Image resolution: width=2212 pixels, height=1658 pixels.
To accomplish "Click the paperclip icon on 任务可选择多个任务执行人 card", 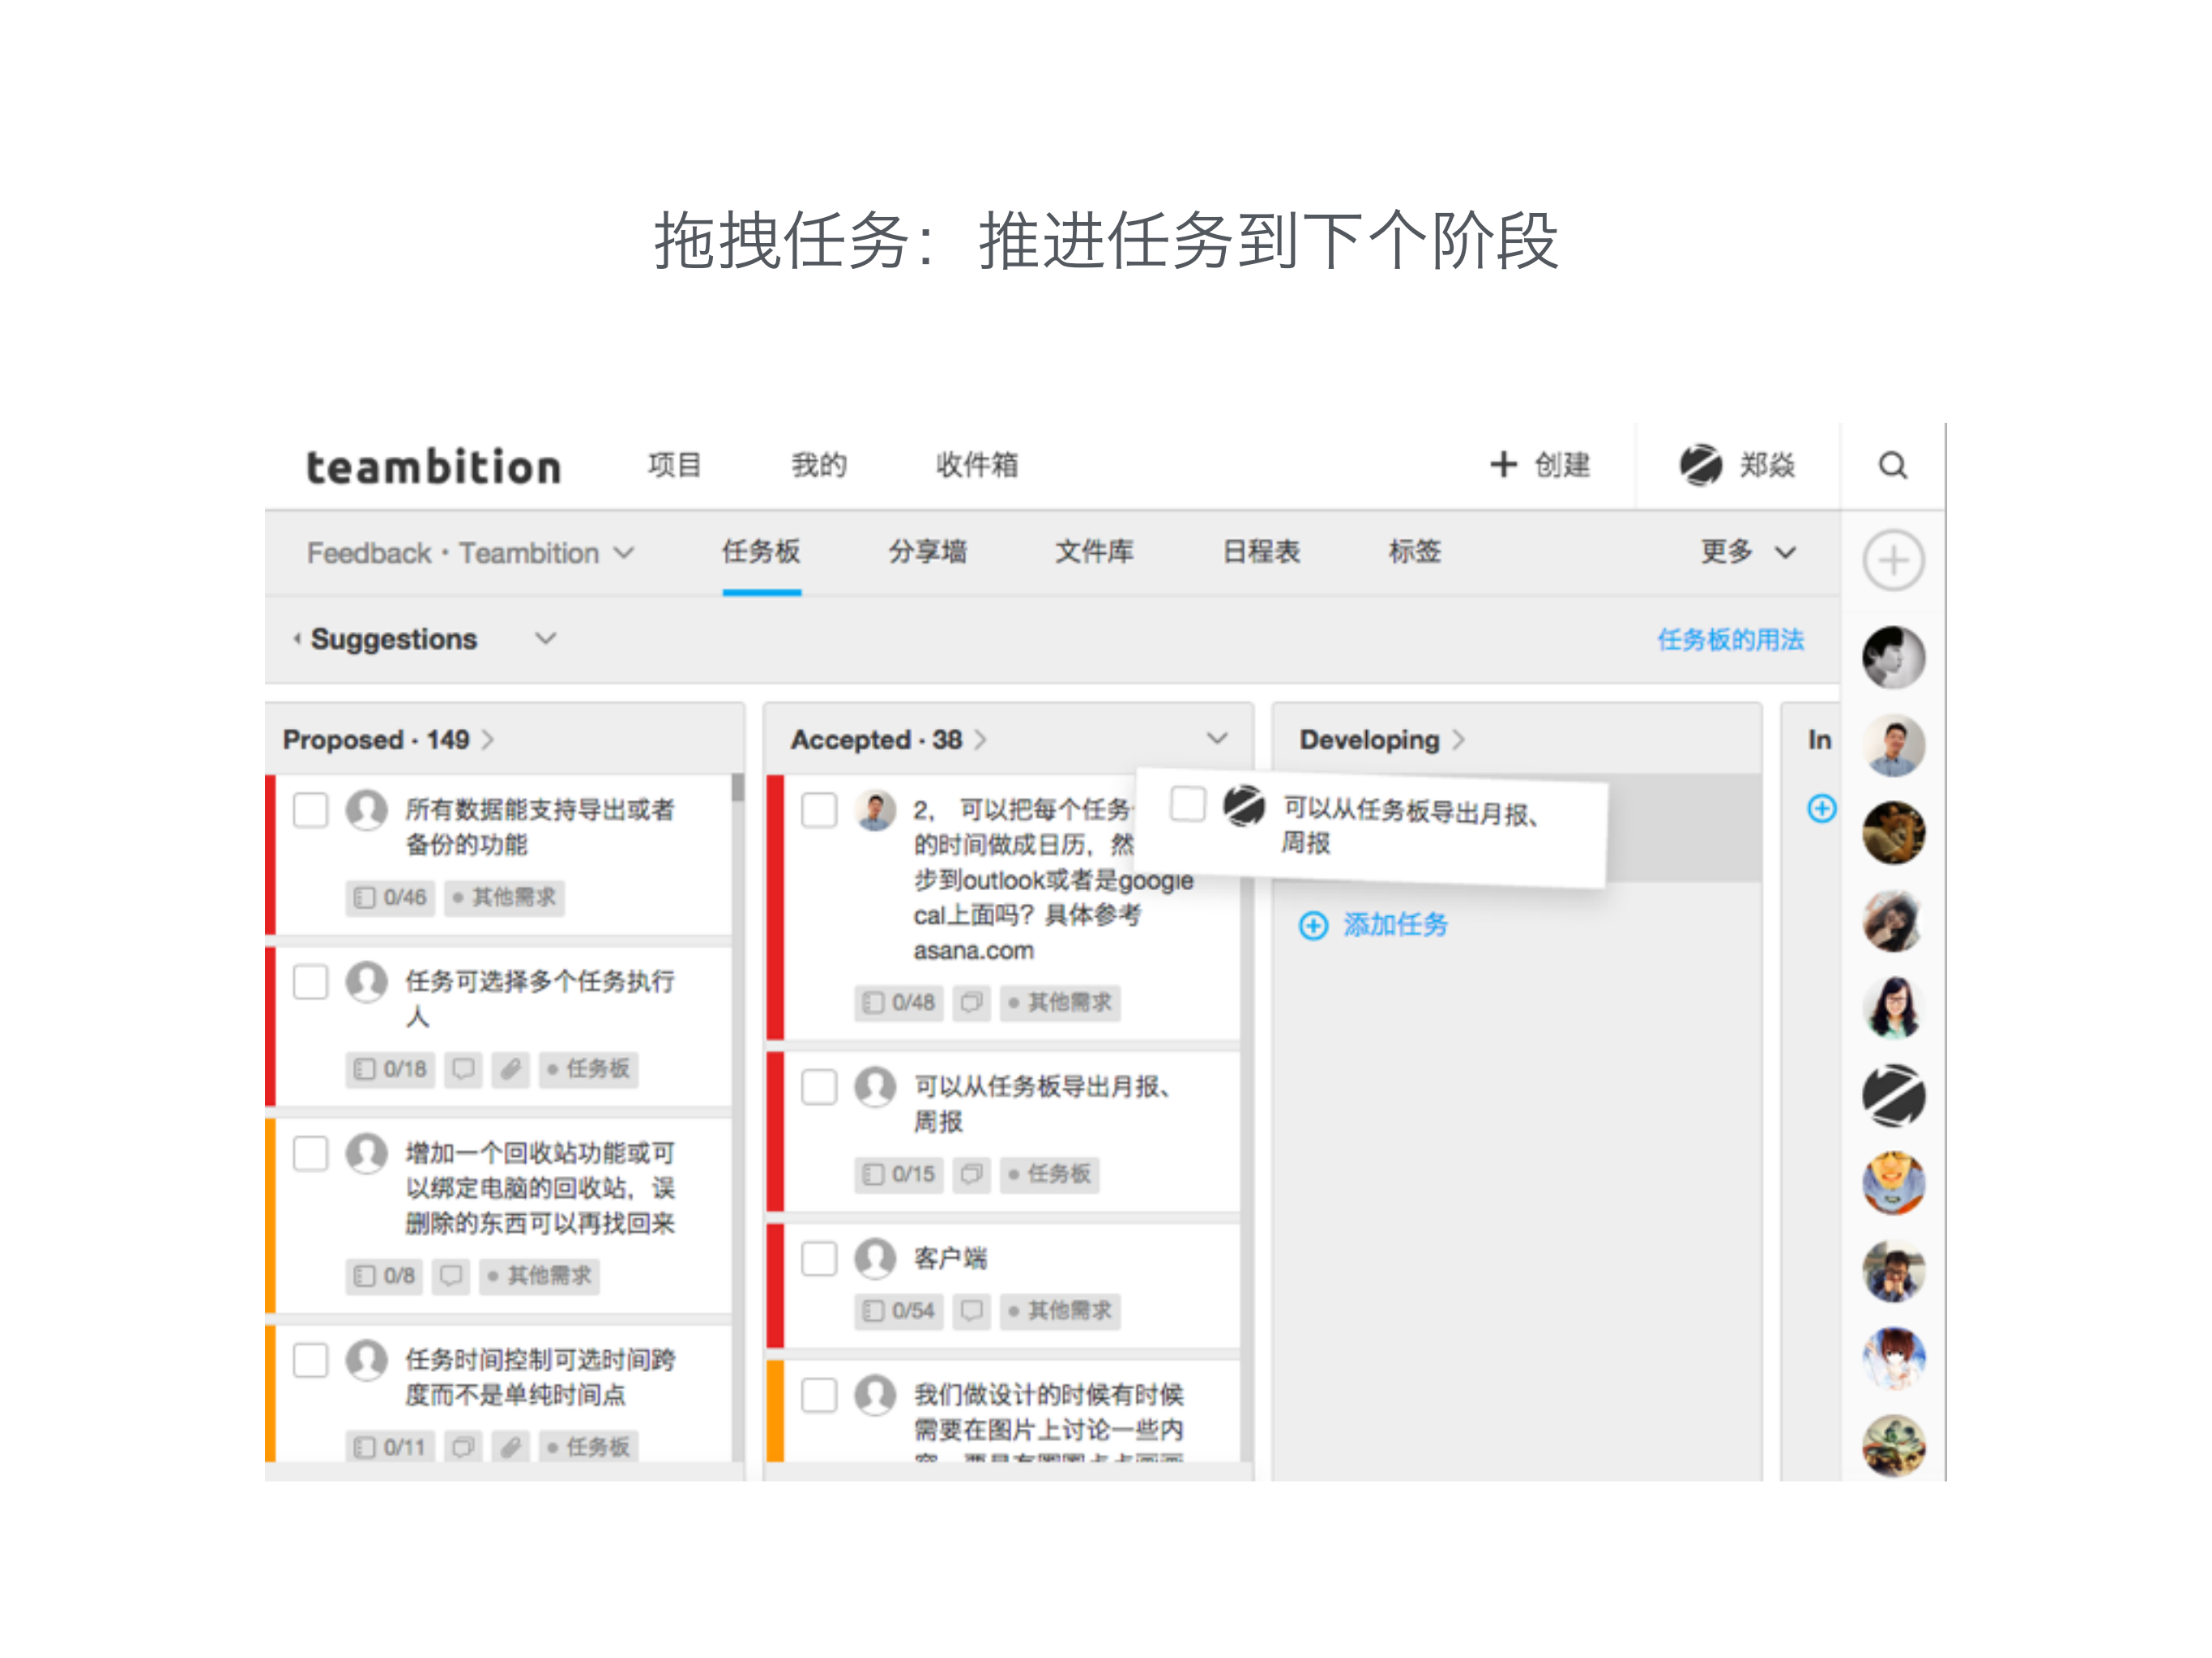I will tap(511, 1068).
